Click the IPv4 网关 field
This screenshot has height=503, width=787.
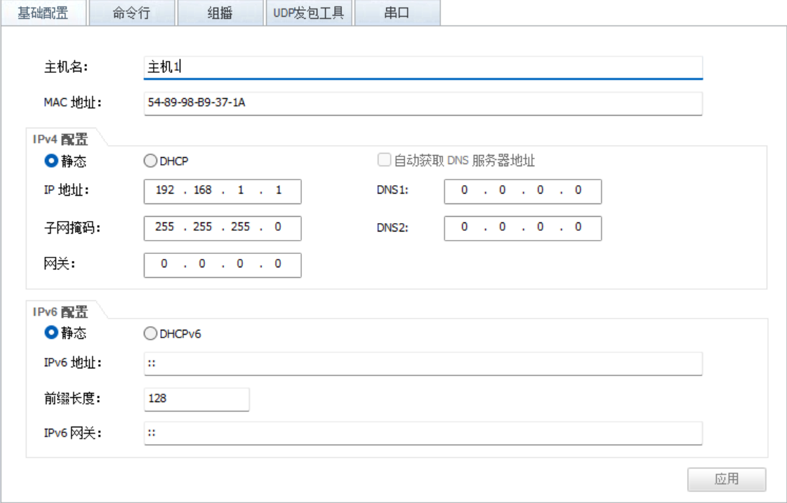223,264
